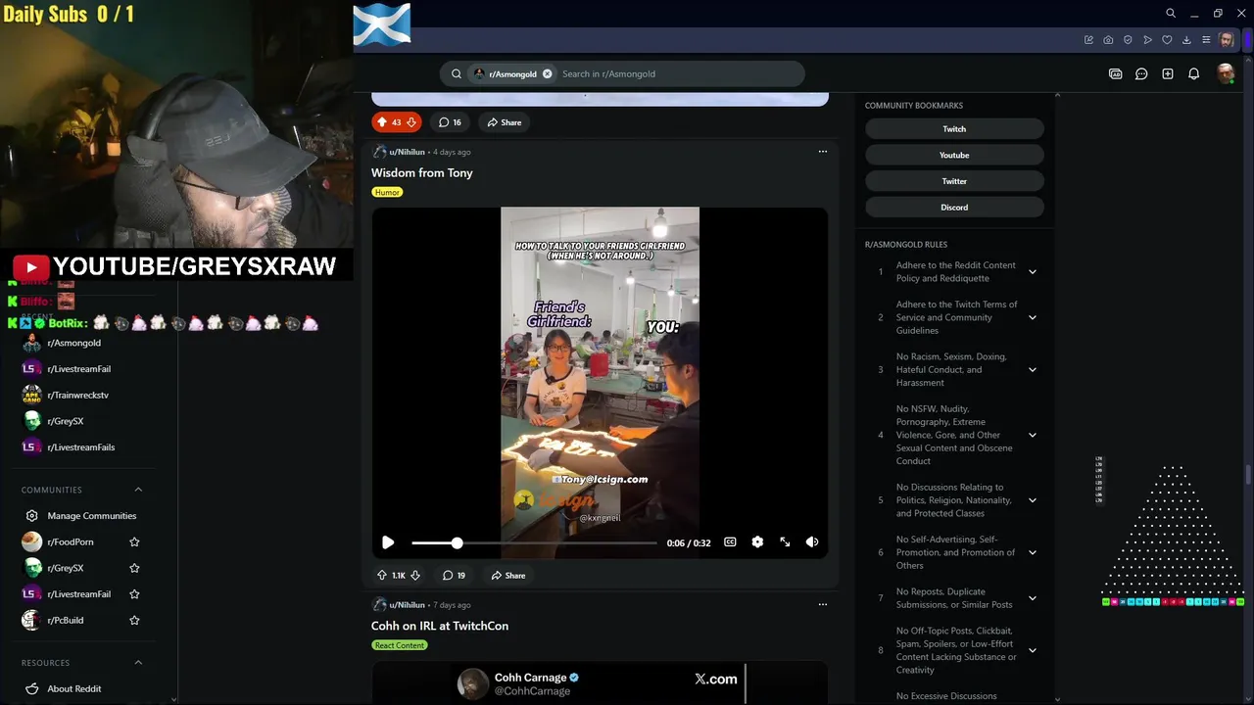This screenshot has height=705, width=1254.
Task: Expand rule 7 No Reposts
Action: pos(1032,598)
